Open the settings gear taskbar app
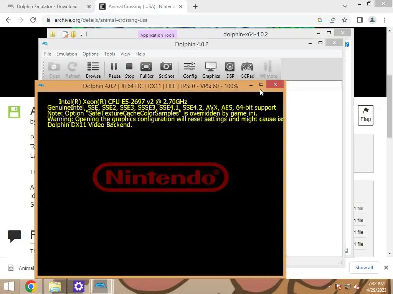 point(78,286)
